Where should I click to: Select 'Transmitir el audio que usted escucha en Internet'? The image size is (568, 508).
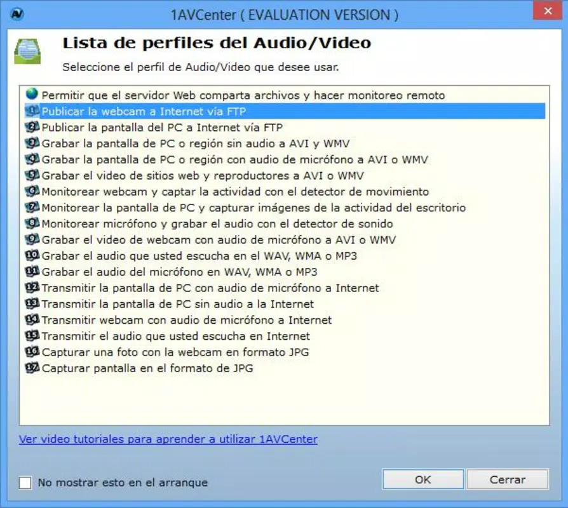(176, 336)
